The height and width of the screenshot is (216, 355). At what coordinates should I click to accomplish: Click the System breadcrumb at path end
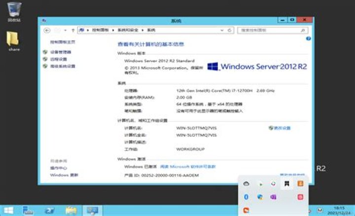tap(151, 30)
